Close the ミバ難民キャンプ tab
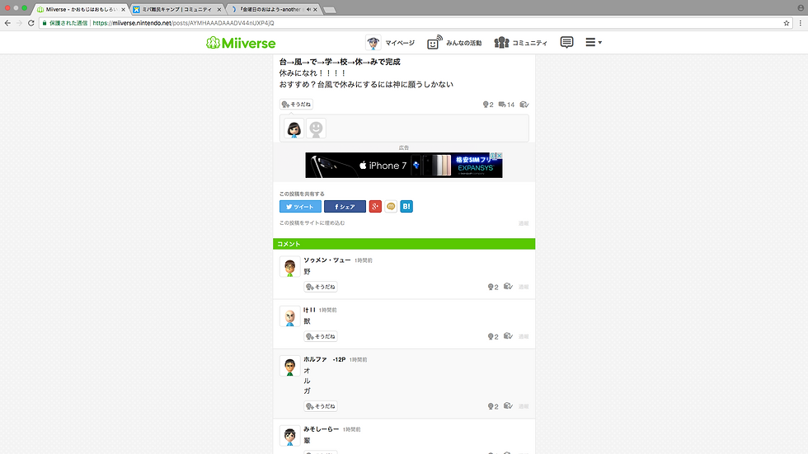Screen dimensions: 808x454 point(219,9)
